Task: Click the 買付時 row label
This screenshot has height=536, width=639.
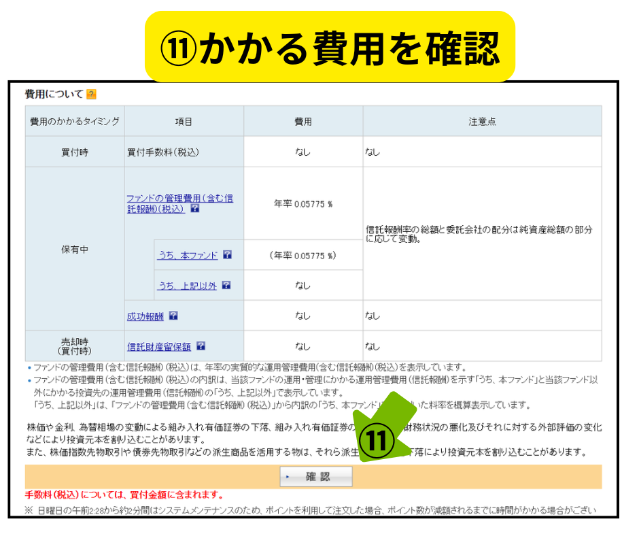Action: click(75, 152)
